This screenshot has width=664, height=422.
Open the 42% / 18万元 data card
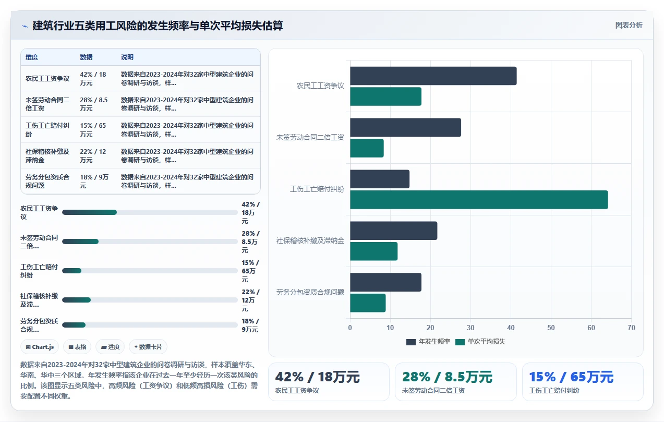(x=329, y=382)
